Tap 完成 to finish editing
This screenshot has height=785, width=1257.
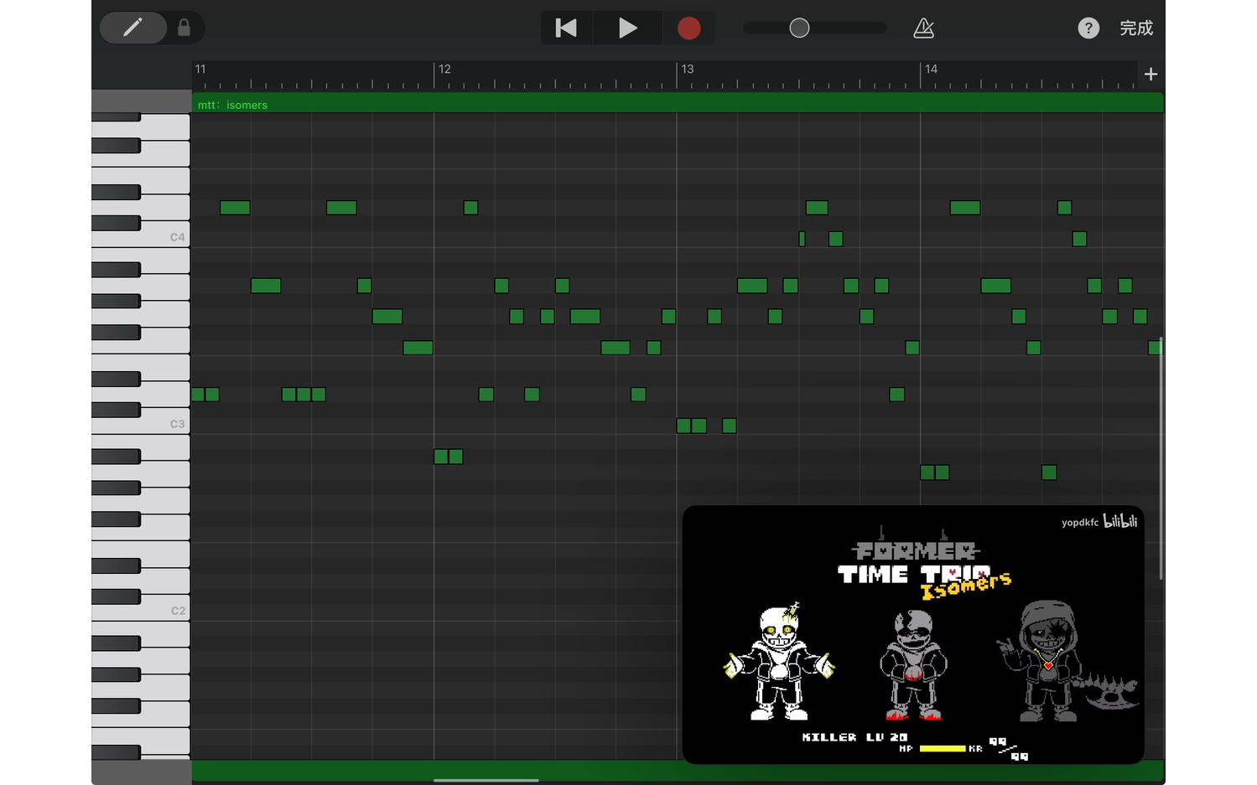[1136, 28]
